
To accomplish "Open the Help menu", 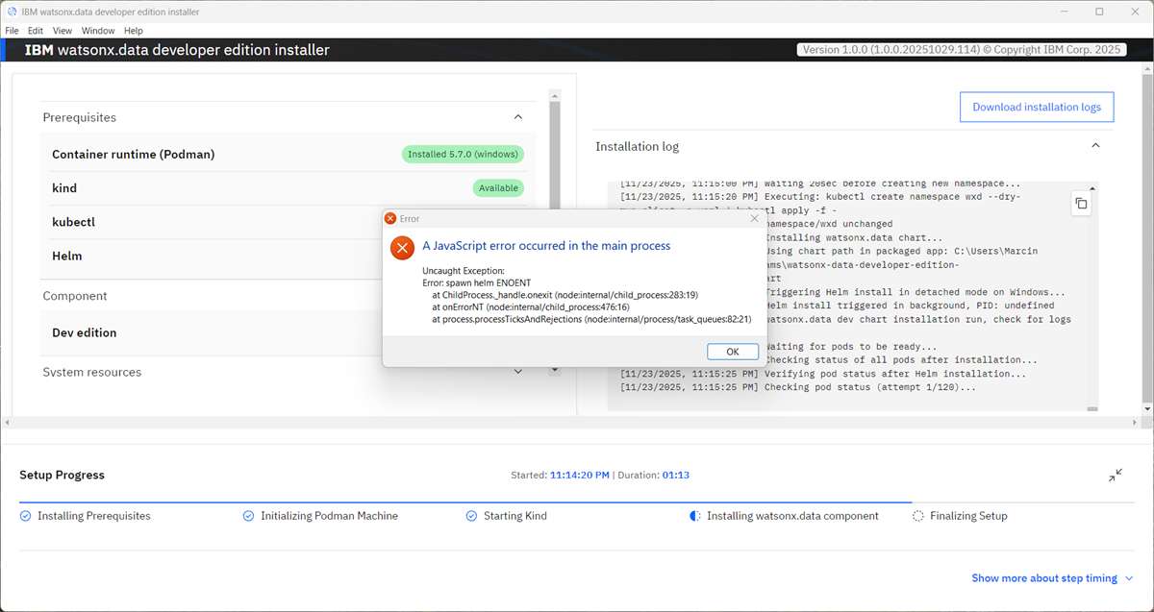I will [134, 31].
